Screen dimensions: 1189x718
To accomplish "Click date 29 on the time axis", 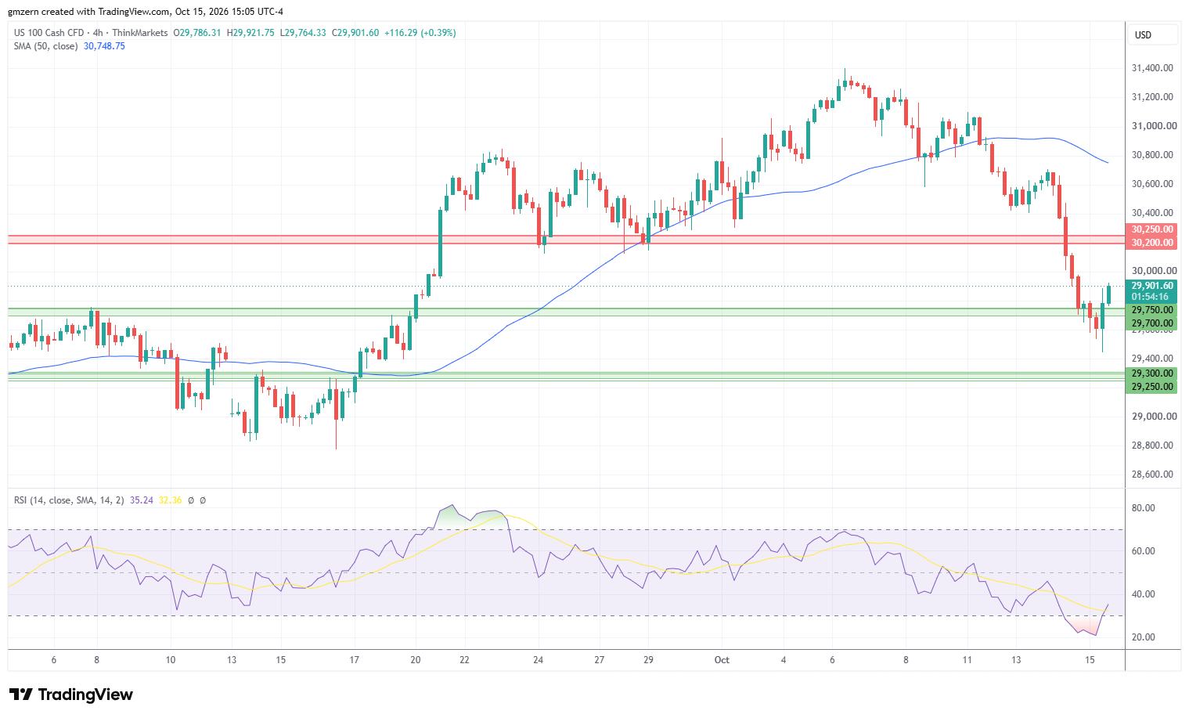I will coord(648,660).
